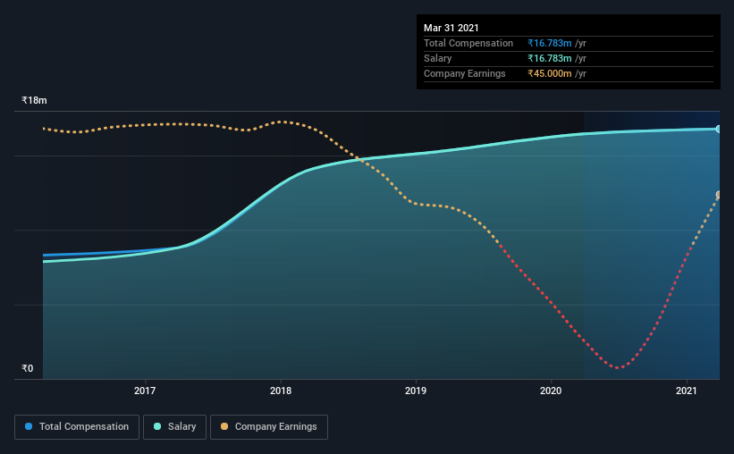734x454 pixels.
Task: Toggle the Company Earnings legend button
Action: pos(269,427)
